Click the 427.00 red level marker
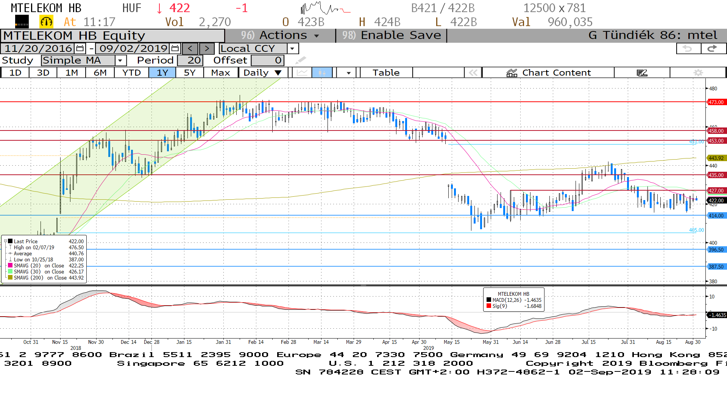The width and height of the screenshot is (727, 393). tap(716, 191)
